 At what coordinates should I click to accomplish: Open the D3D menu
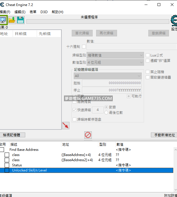point(44,12)
